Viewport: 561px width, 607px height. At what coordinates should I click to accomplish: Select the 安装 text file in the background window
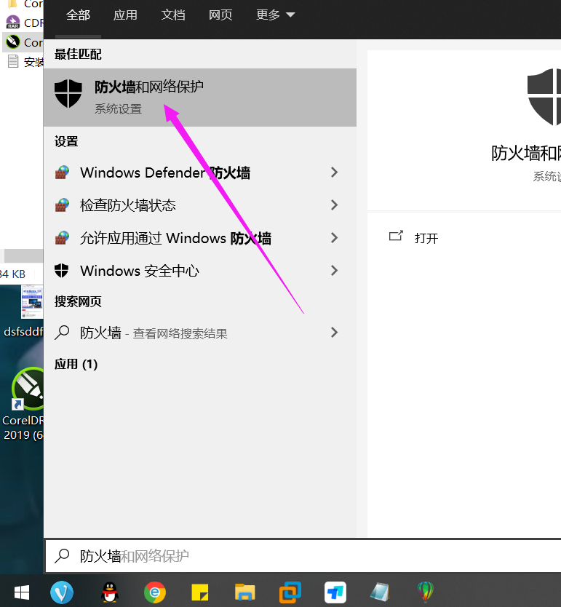pyautogui.click(x=25, y=62)
